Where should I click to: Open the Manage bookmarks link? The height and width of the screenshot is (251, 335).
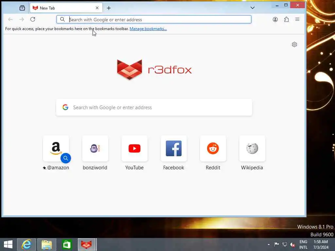[x=148, y=29]
